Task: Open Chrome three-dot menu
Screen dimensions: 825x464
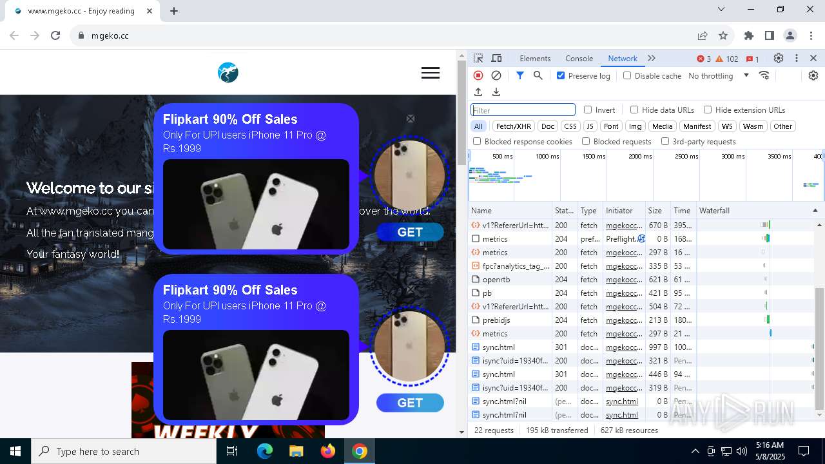Action: pos(811,35)
